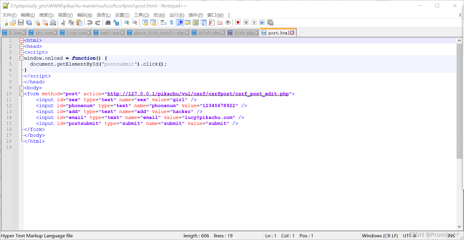The width and height of the screenshot is (464, 240).
Task: Toggle Show All Characters pilcrow button
Action: pyautogui.click(x=171, y=23)
